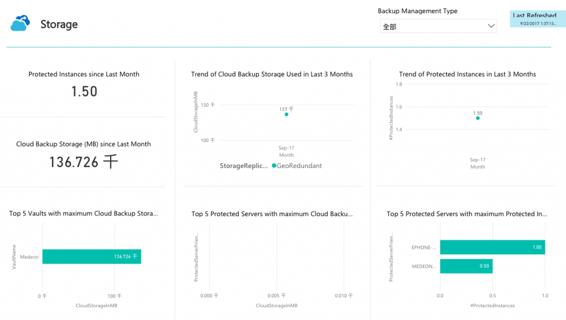Select the Medeon vault bar
This screenshot has width=566, height=320.
(92, 256)
